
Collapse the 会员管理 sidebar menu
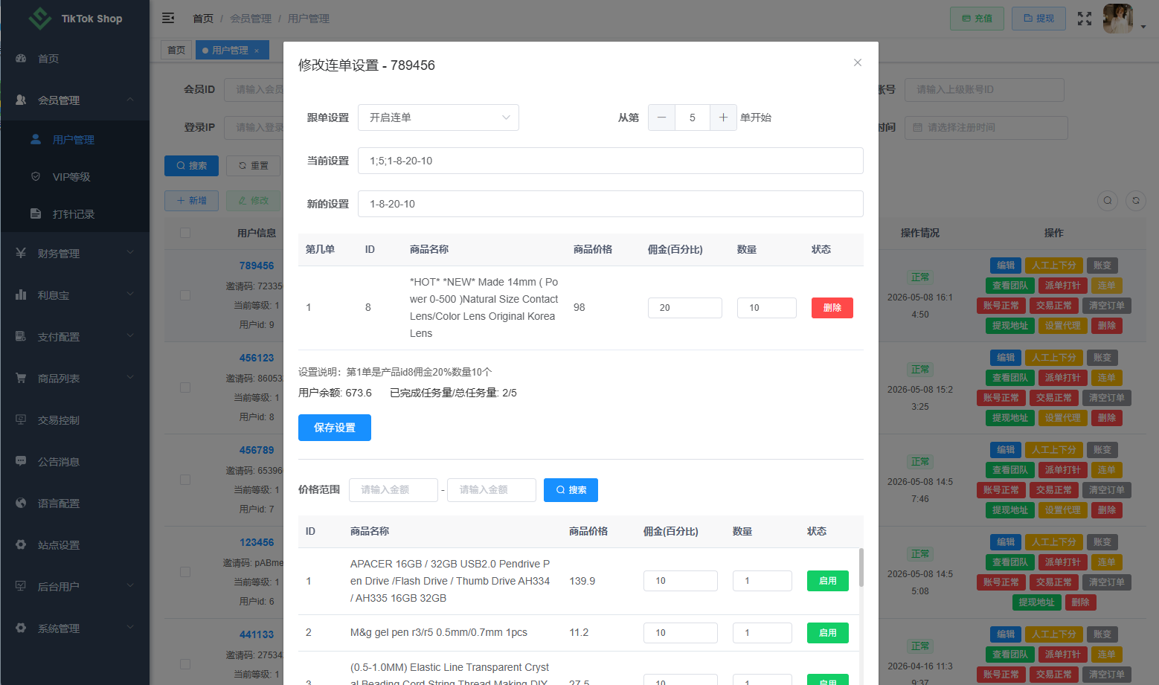pyautogui.click(x=74, y=100)
